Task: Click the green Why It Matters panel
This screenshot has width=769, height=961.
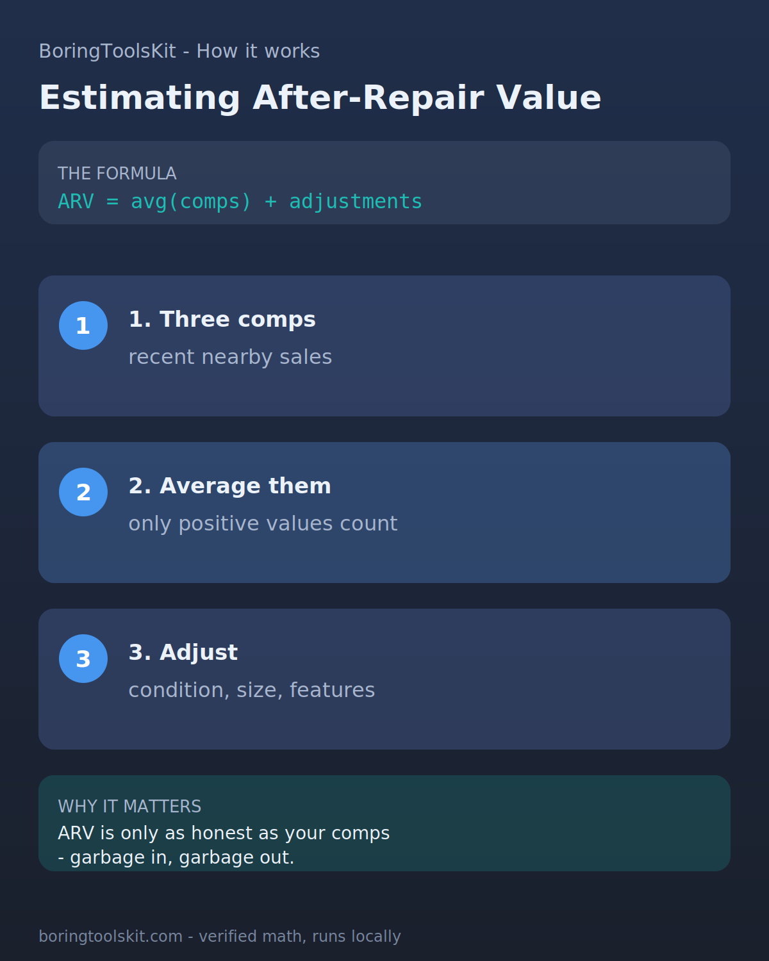Action: point(384,823)
